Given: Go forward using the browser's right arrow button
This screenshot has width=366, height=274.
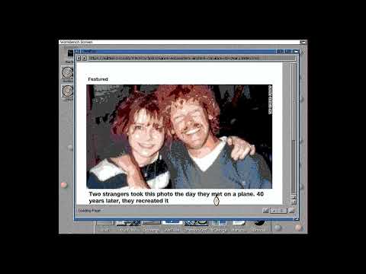Looking at the screenshot, I should tap(84, 58).
